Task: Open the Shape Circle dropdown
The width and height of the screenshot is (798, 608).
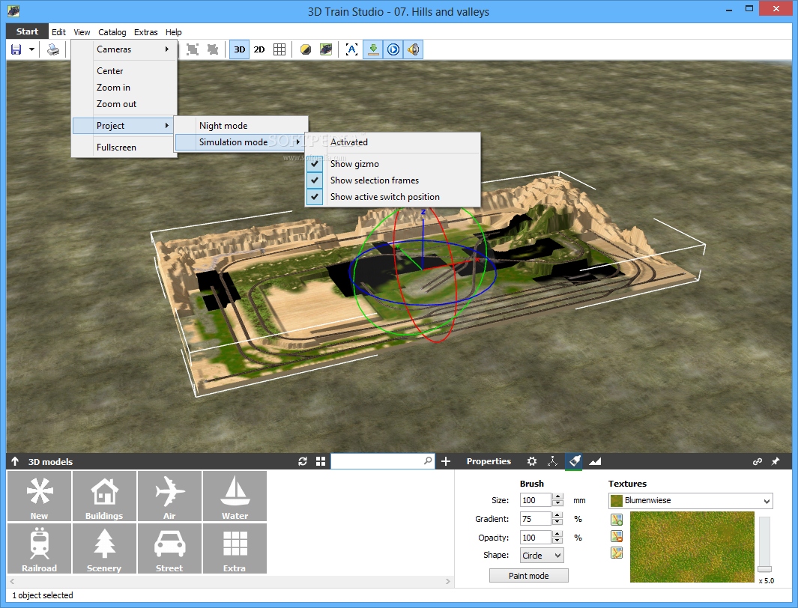Action: point(542,555)
